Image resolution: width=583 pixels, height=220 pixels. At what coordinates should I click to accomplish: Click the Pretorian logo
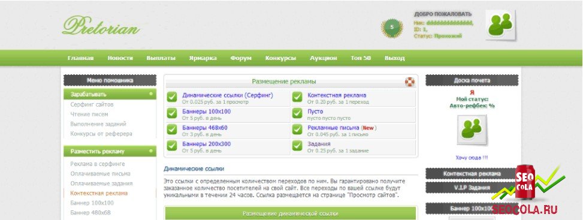101,26
